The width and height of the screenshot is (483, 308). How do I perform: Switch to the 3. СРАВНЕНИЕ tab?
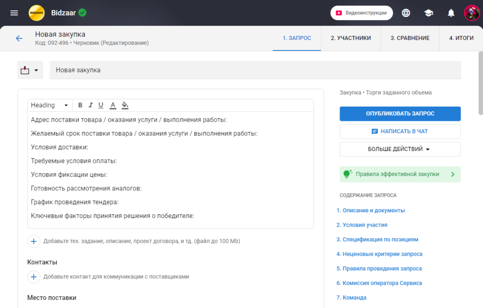pyautogui.click(x=409, y=38)
